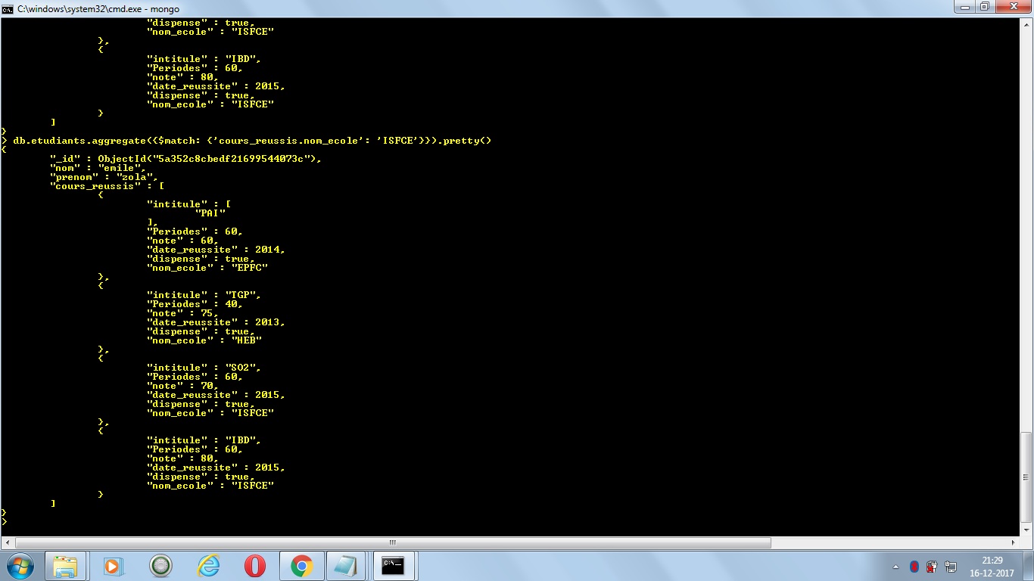Viewport: 1034px width, 581px height.
Task: Click the line "note" : 70
Action: coord(182,386)
